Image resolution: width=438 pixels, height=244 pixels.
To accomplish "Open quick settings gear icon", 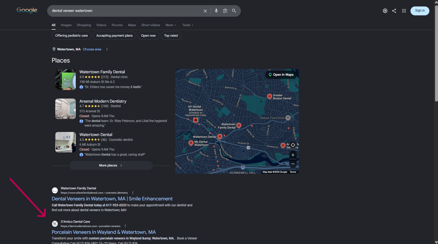I will pos(385,11).
